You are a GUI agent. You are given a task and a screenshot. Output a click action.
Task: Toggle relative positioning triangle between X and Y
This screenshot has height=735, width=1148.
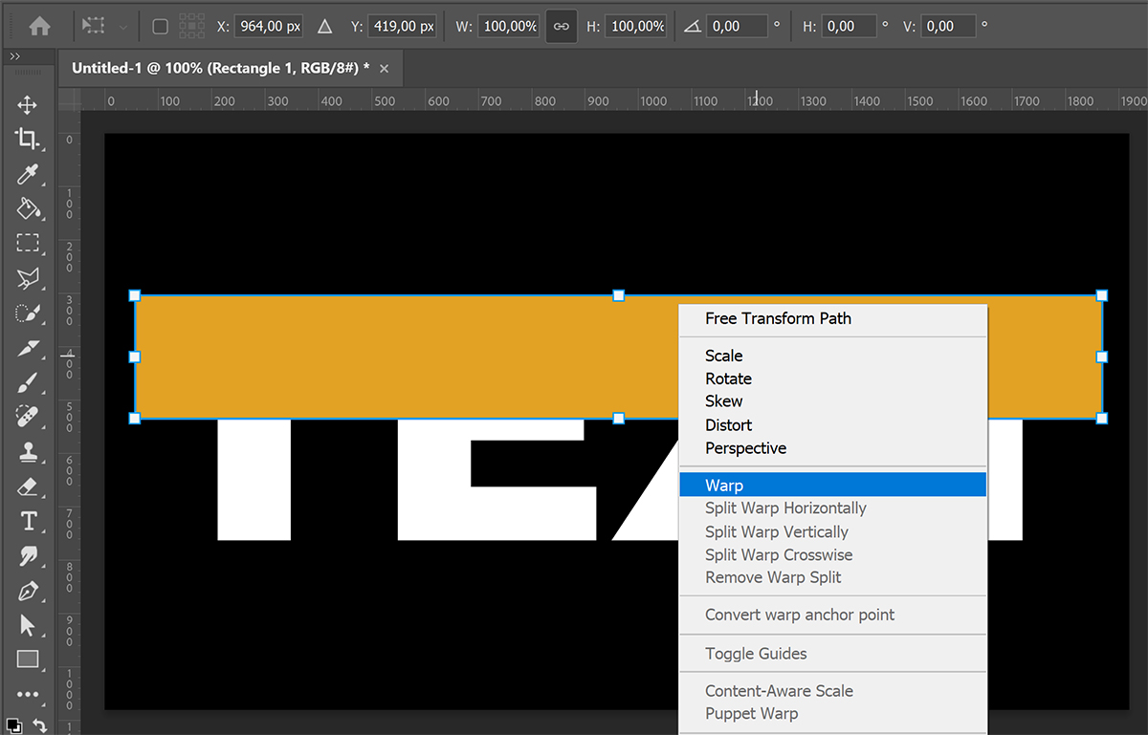click(x=325, y=27)
